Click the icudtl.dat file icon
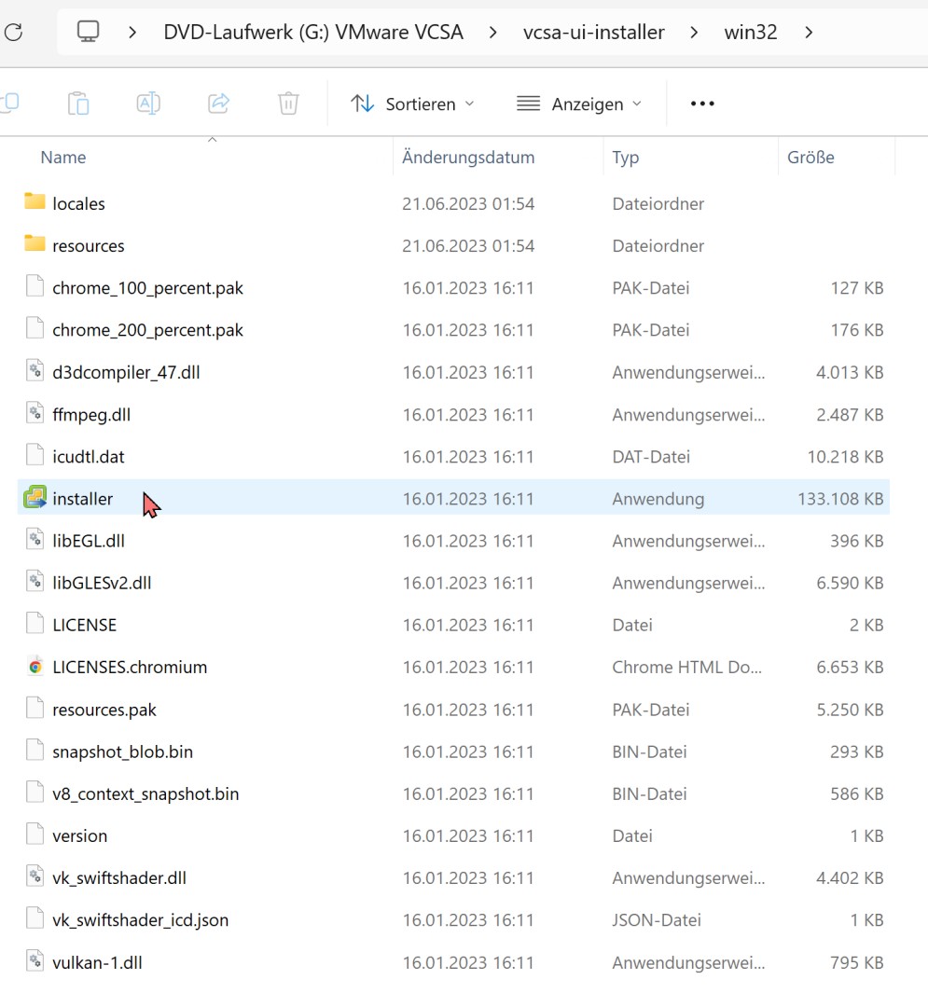Viewport: 928px width, 1007px height. pyautogui.click(x=35, y=455)
